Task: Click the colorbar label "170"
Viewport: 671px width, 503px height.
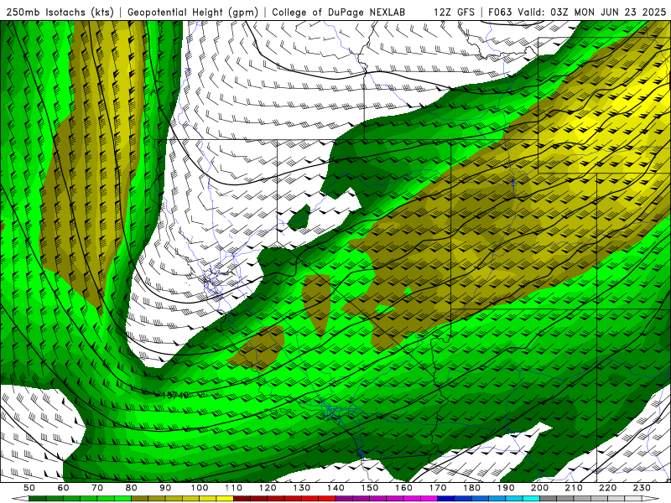Action: 437,488
